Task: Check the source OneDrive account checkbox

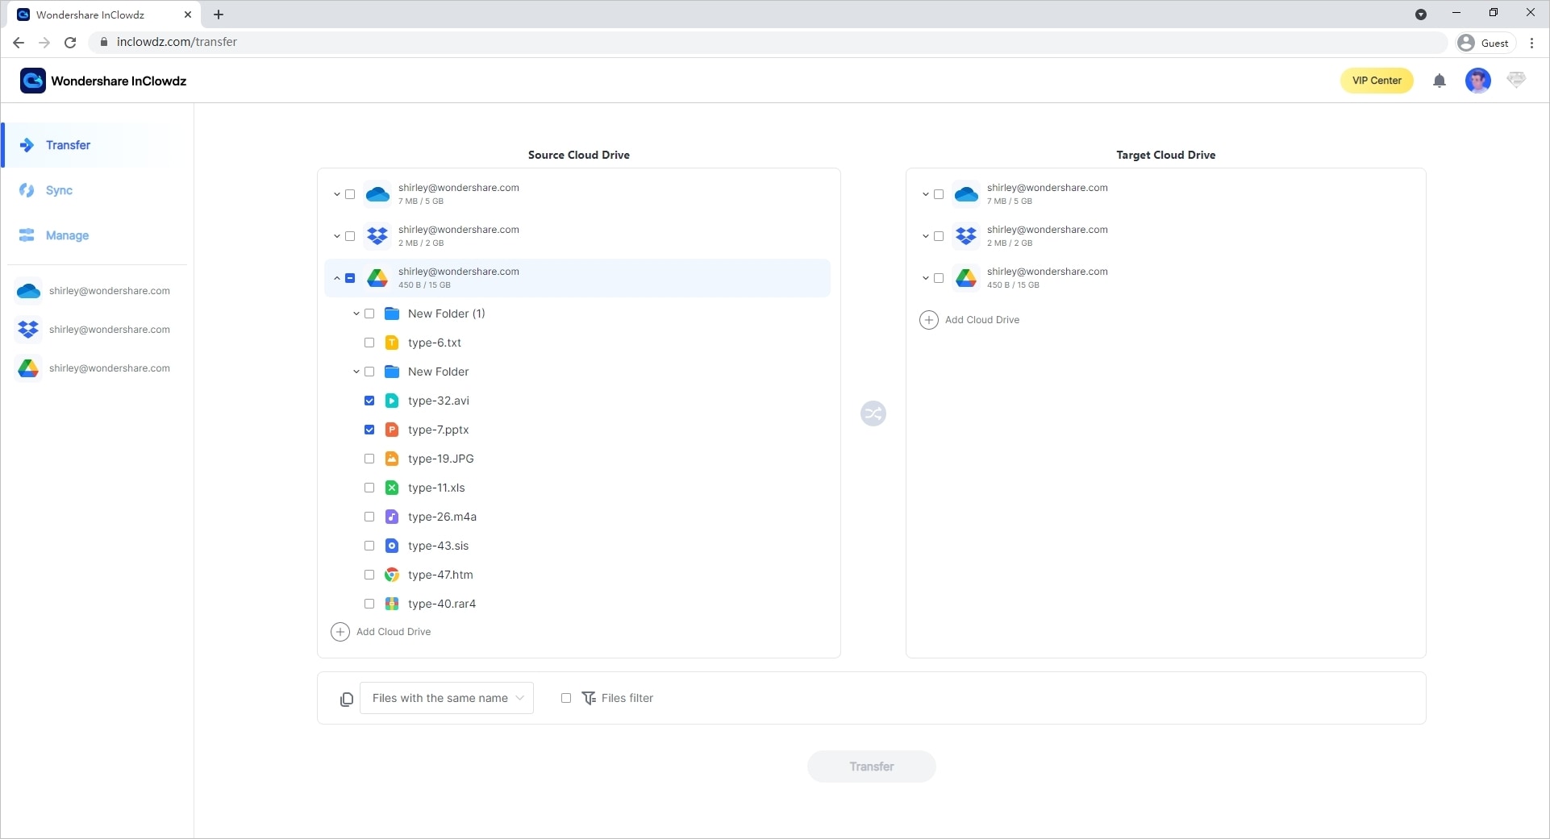Action: tap(350, 194)
